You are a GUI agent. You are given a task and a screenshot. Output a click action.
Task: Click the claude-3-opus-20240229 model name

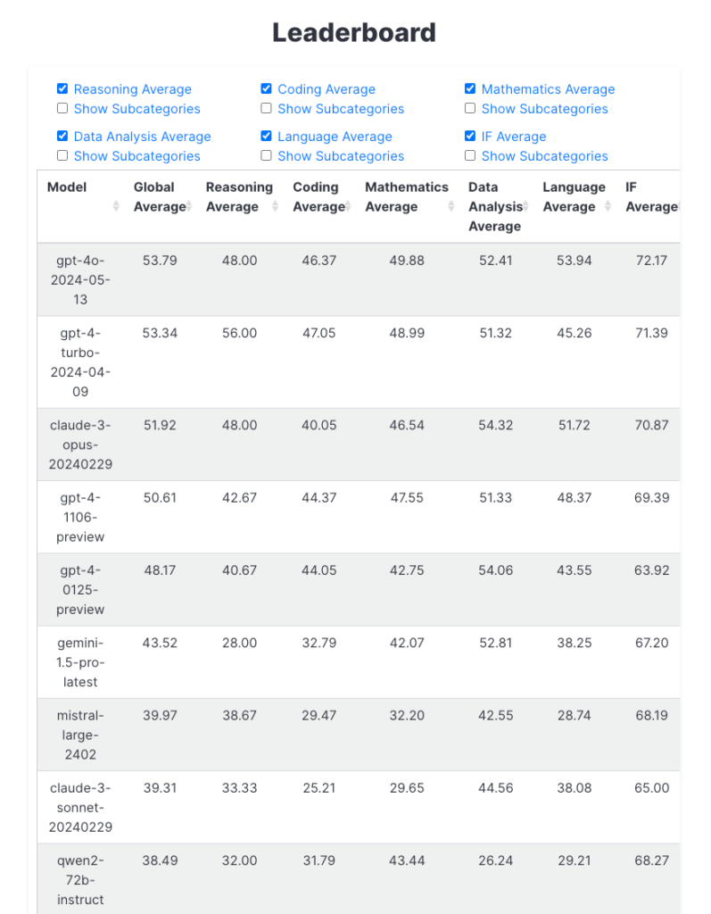[x=80, y=445]
